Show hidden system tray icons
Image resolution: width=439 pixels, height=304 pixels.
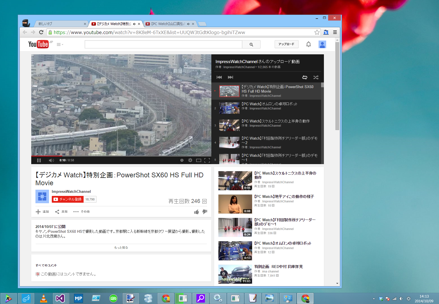click(374, 299)
